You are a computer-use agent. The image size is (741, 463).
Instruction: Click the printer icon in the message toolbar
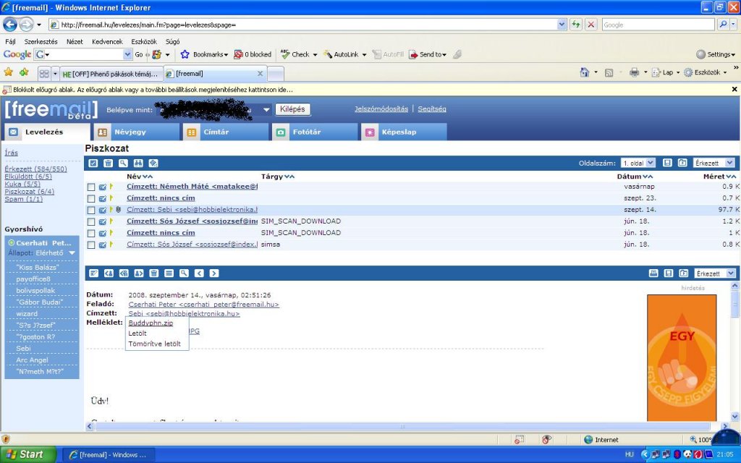653,273
